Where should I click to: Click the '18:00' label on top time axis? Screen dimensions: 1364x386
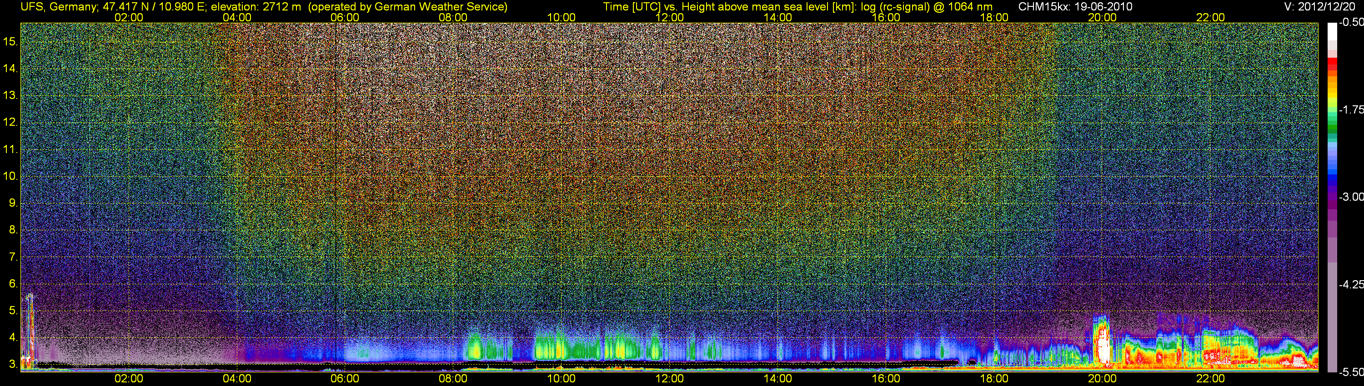[x=994, y=17]
